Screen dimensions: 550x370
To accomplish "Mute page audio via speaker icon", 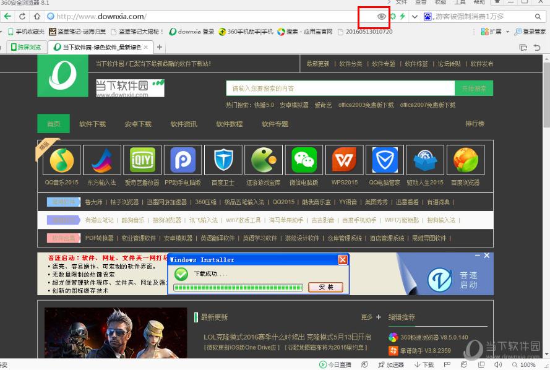I will coord(497,365).
